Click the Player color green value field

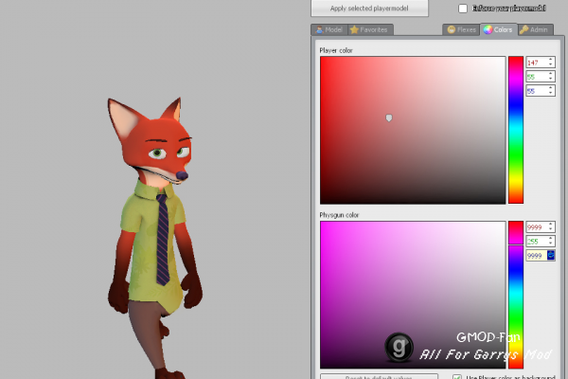(537, 77)
